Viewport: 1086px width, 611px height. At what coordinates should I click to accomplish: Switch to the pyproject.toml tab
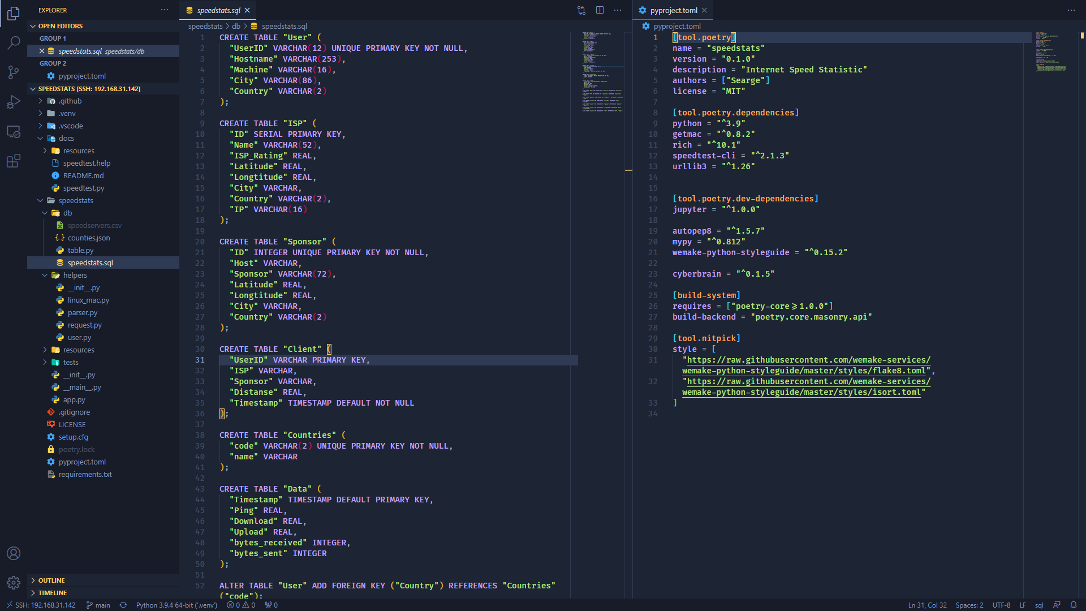pyautogui.click(x=673, y=10)
